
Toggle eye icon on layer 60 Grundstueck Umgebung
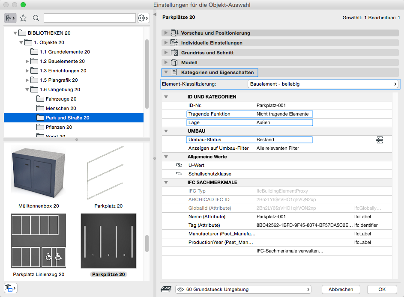(x=180, y=290)
